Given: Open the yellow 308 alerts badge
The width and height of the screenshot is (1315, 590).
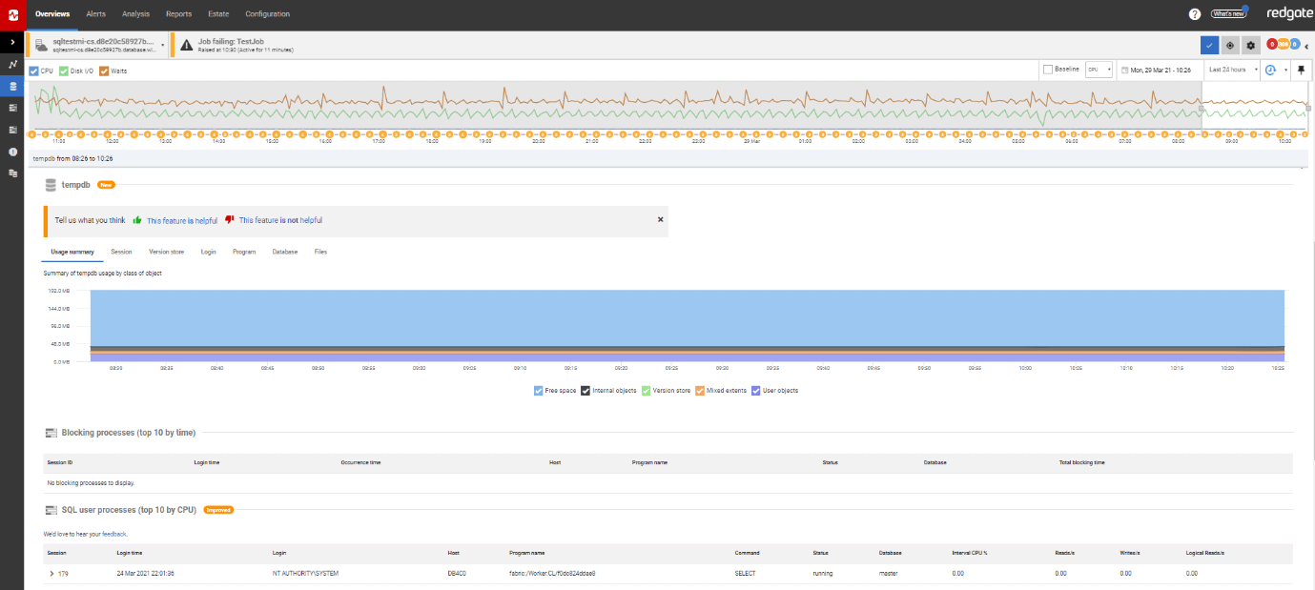Looking at the screenshot, I should 1283,44.
